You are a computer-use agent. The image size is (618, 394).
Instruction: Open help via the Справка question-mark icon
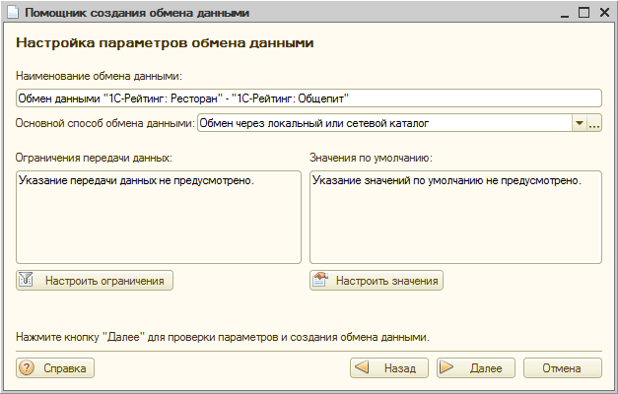(x=27, y=368)
